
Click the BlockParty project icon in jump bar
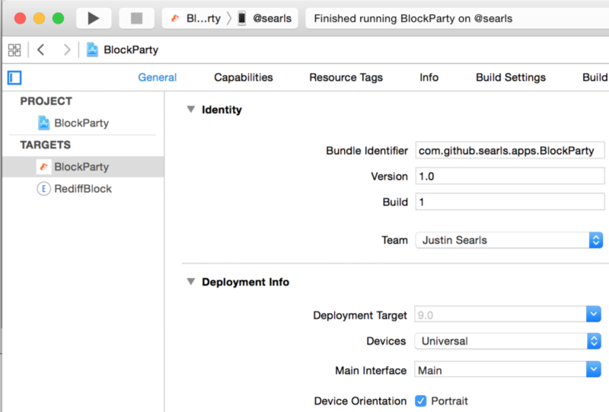92,50
